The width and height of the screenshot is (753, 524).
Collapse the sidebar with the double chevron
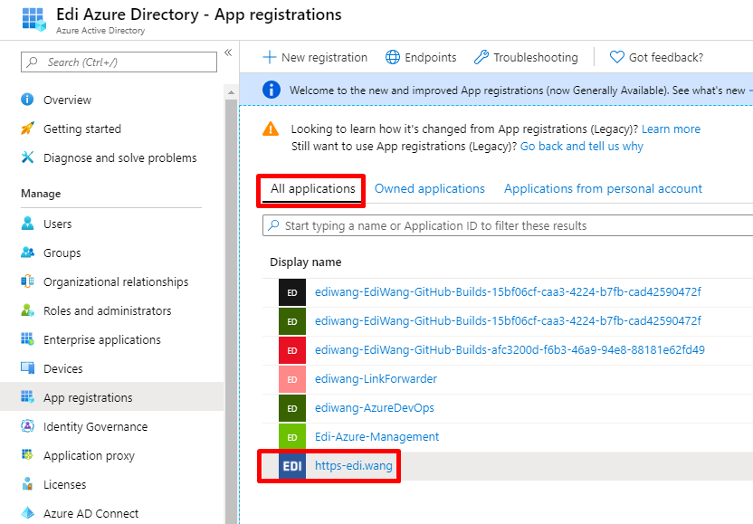tap(228, 52)
